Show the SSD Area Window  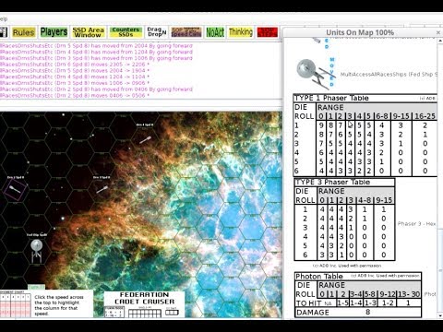click(89, 32)
